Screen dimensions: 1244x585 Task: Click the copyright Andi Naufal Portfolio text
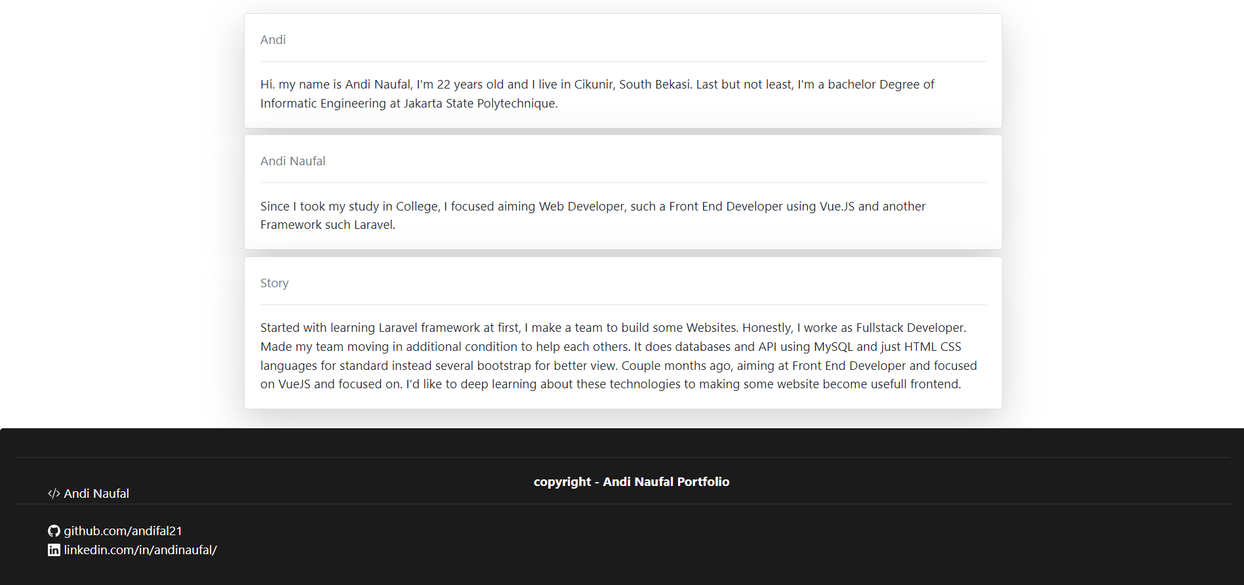pyautogui.click(x=632, y=482)
